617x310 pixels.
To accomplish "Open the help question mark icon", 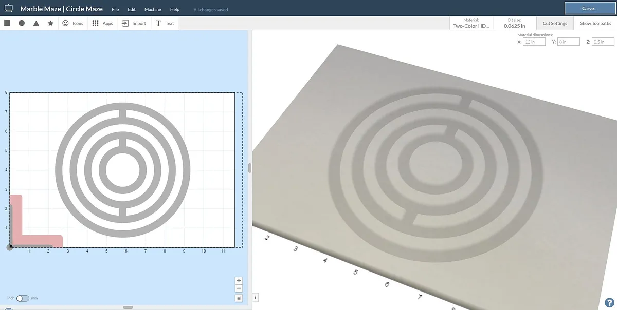I will pos(609,302).
